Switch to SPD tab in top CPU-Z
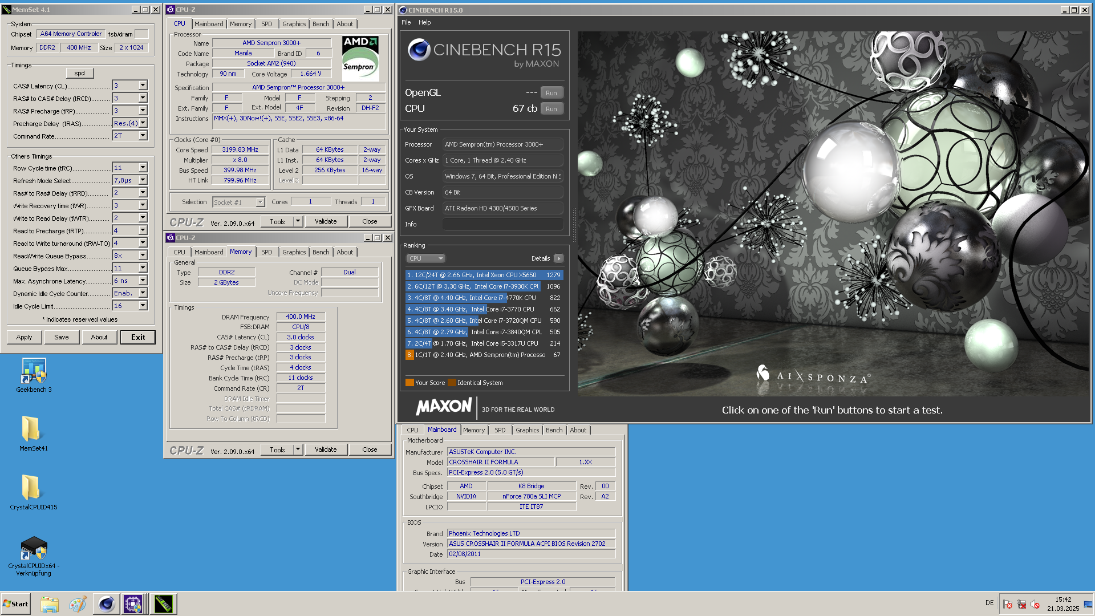1095x616 pixels. (267, 24)
